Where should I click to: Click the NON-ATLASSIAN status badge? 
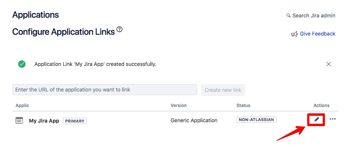pyautogui.click(x=256, y=120)
